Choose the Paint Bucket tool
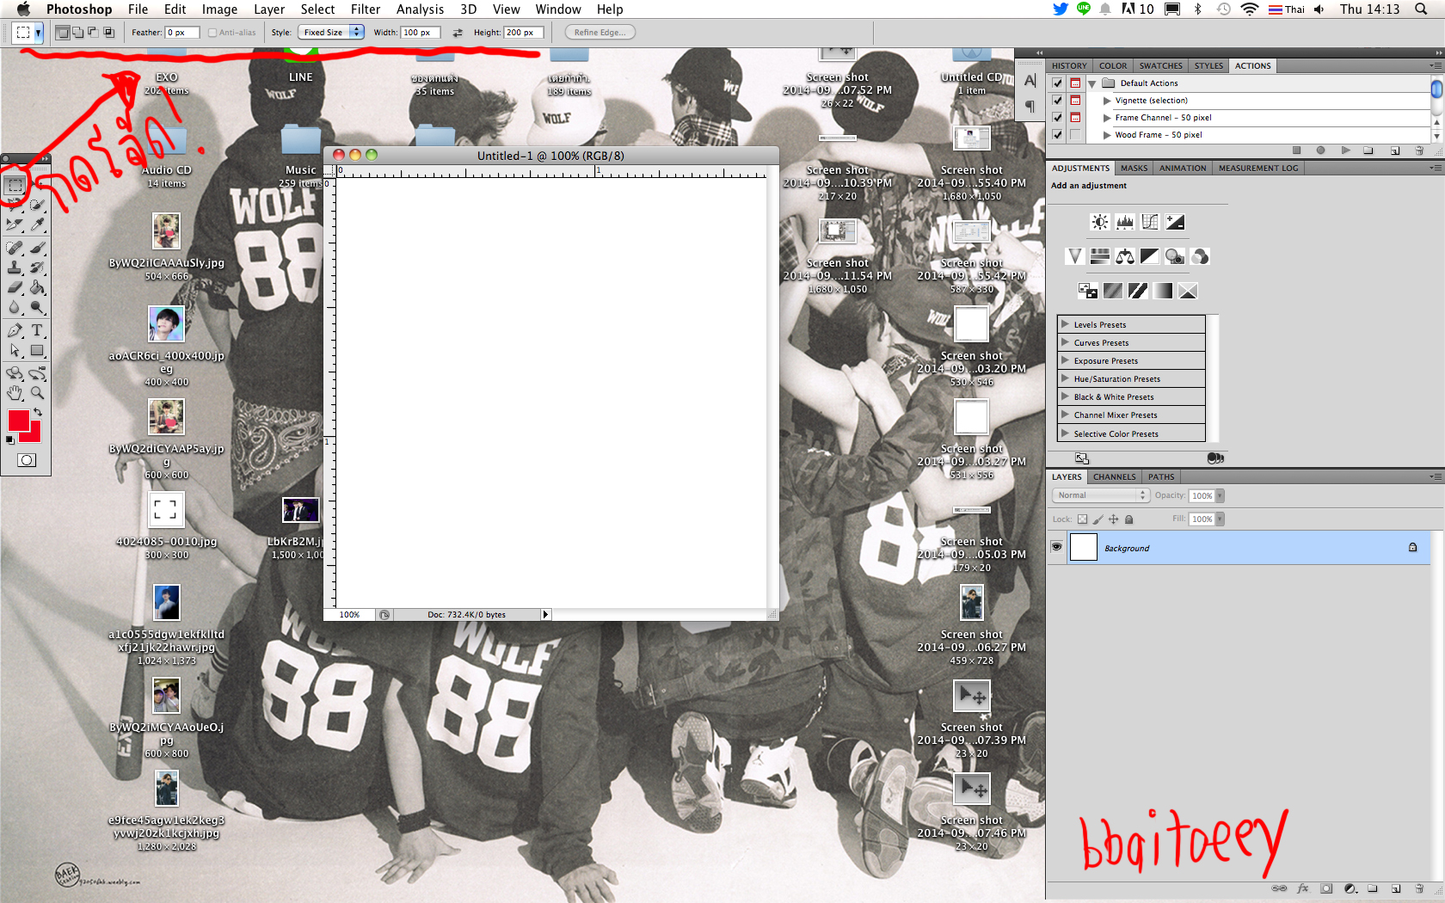This screenshot has width=1445, height=903. coord(37,288)
